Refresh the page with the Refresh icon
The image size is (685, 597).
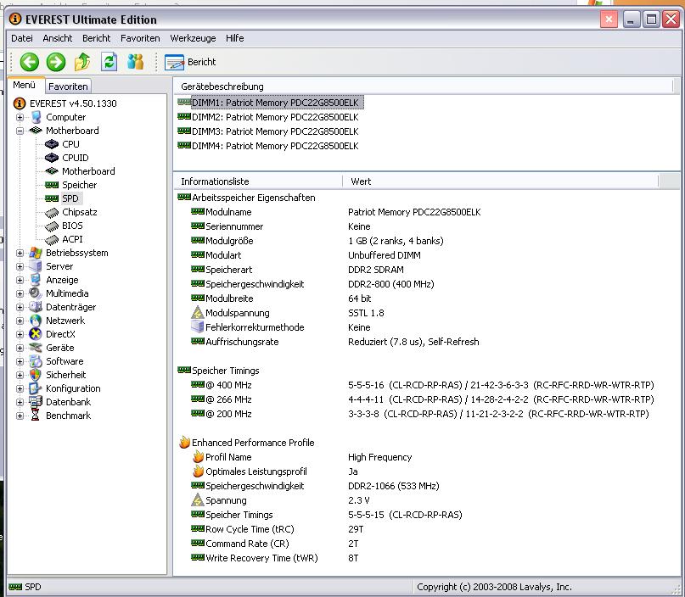(x=109, y=62)
